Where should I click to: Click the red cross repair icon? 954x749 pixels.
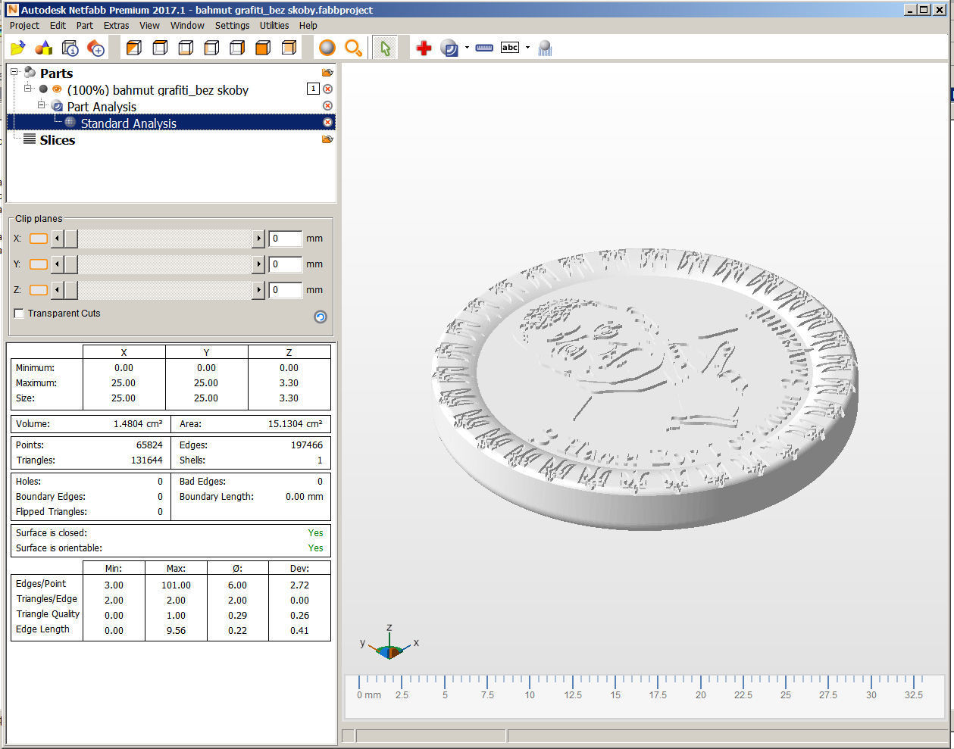pos(424,48)
